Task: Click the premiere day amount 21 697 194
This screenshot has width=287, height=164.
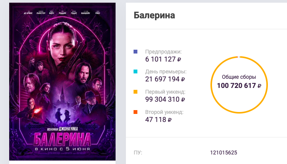Action: pos(162,80)
